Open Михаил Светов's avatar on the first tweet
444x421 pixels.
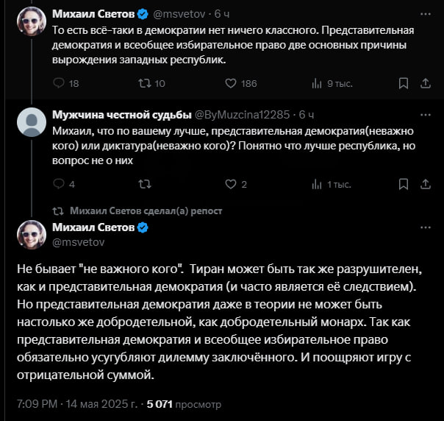pyautogui.click(x=32, y=21)
